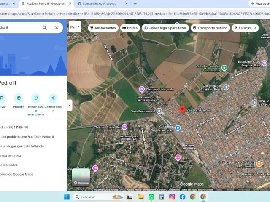Select Transporte público chip
This screenshot has height=202, width=270.
click(x=210, y=28)
